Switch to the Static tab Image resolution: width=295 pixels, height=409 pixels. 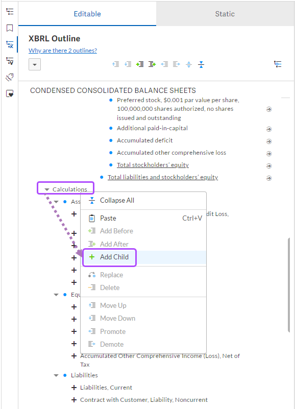(225, 14)
